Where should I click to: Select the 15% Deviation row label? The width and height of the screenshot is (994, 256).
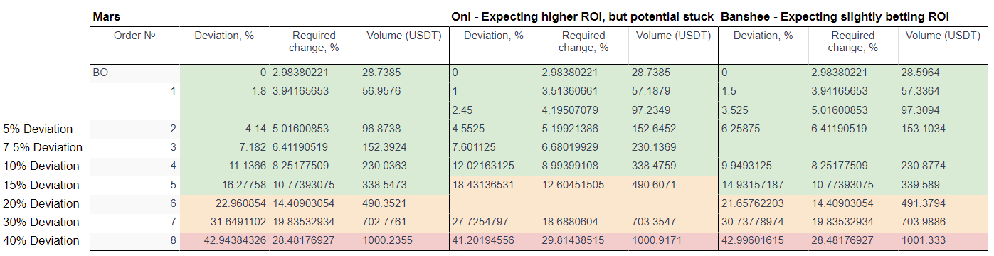pos(41,185)
